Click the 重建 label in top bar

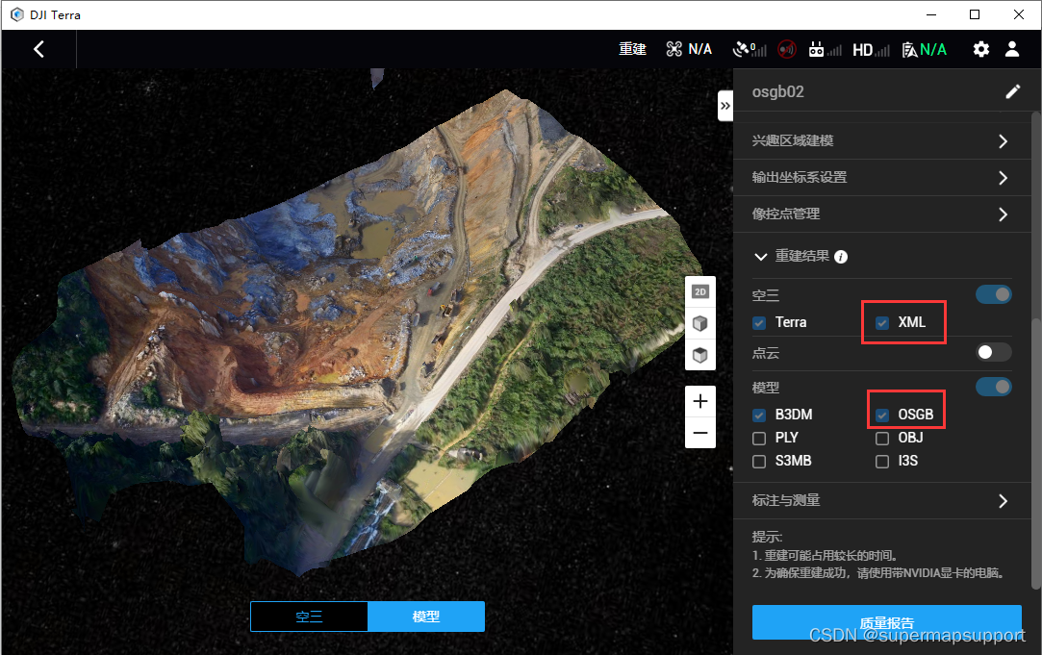tap(632, 49)
